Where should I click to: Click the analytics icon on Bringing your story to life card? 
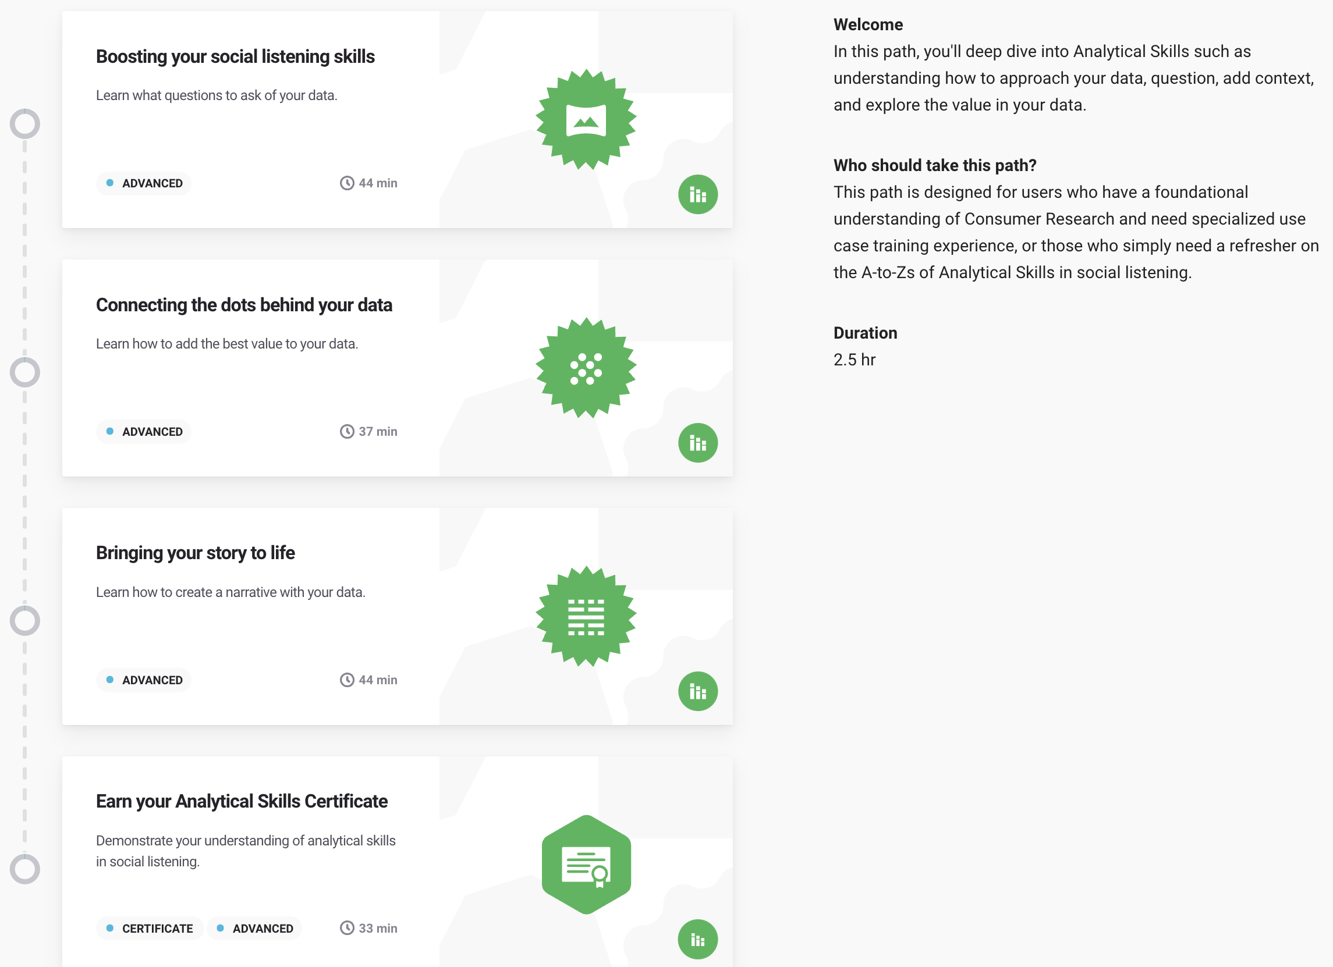(699, 690)
